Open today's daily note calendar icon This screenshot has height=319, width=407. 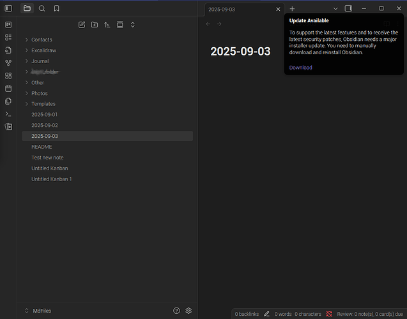click(x=8, y=89)
